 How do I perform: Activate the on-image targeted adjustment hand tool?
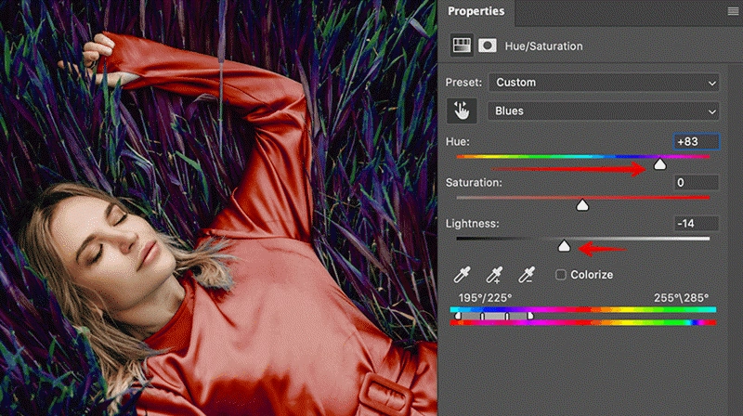click(462, 111)
